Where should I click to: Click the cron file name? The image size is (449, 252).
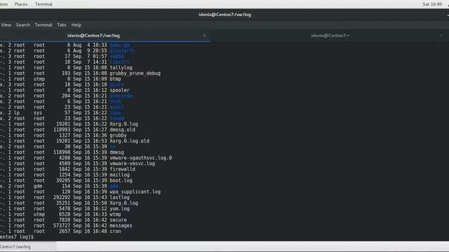coord(115,231)
